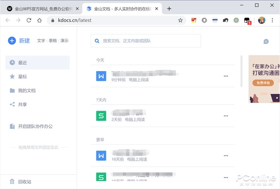The image size is (280, 189).
Task: Focus the document search field
Action: (146, 41)
